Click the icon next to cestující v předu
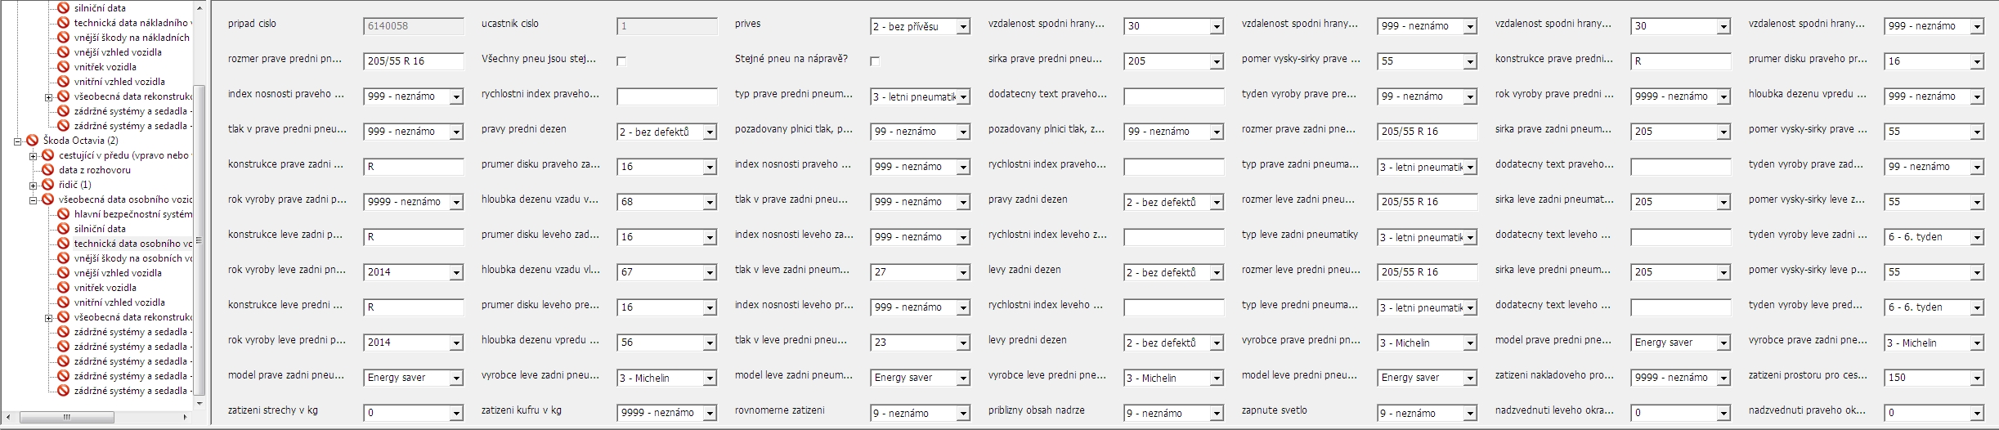This screenshot has height=430, width=1999. [x=48, y=155]
